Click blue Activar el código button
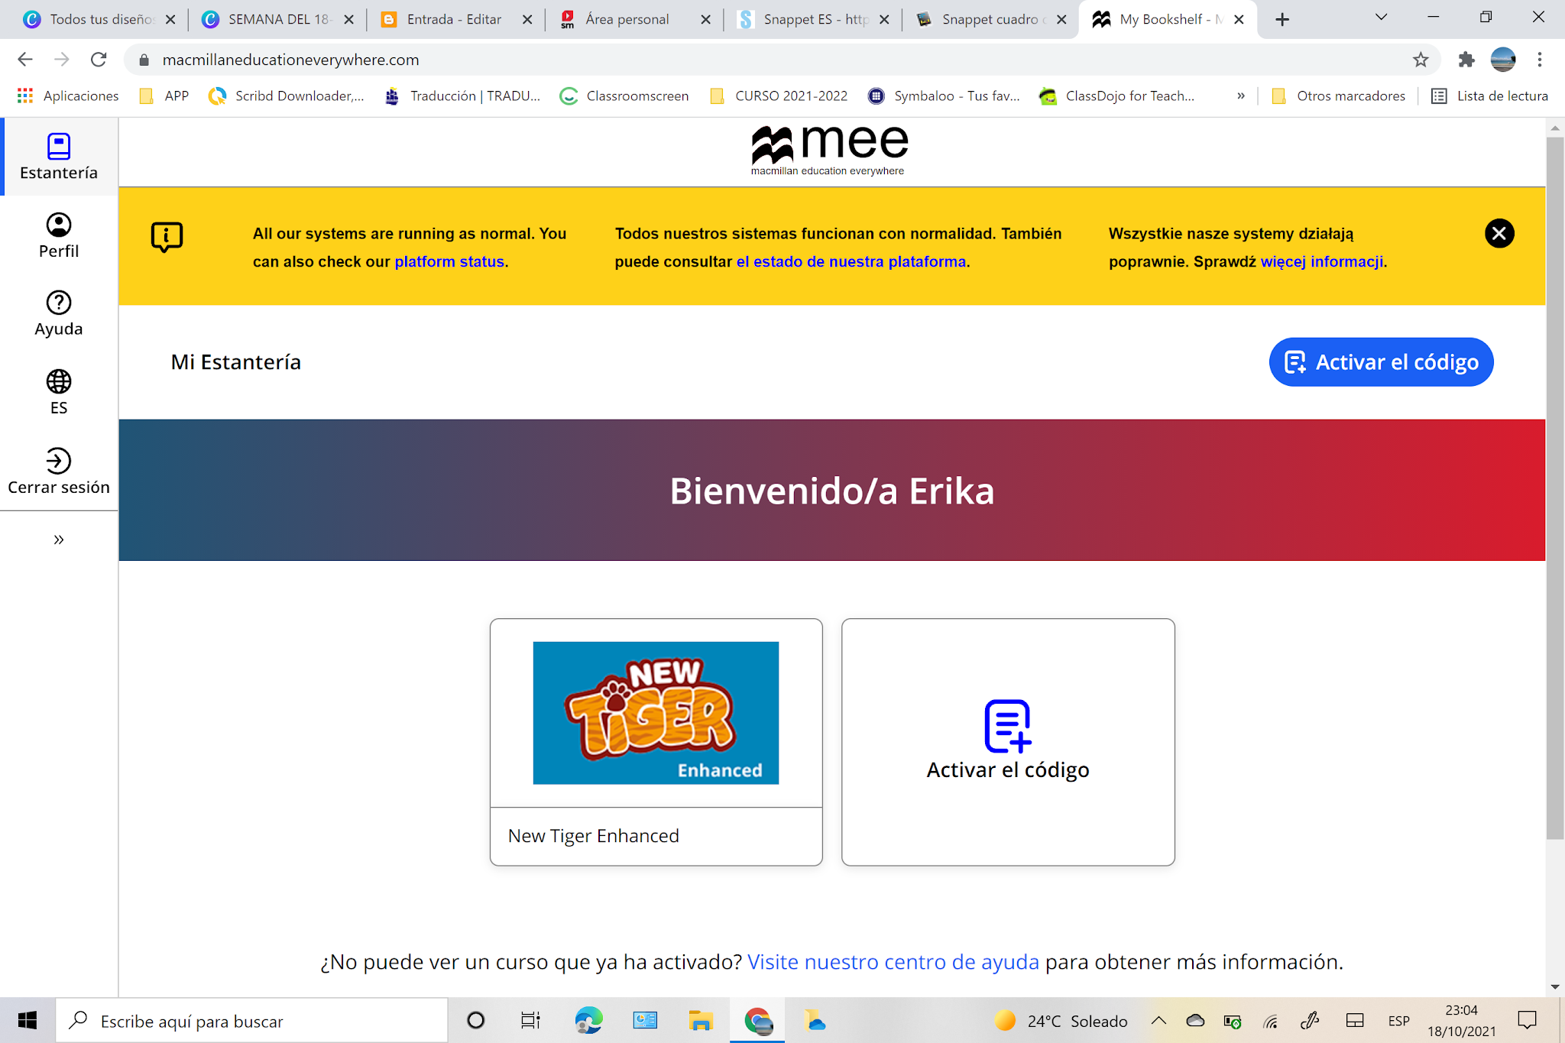Viewport: 1565px width, 1043px height. pos(1381,362)
